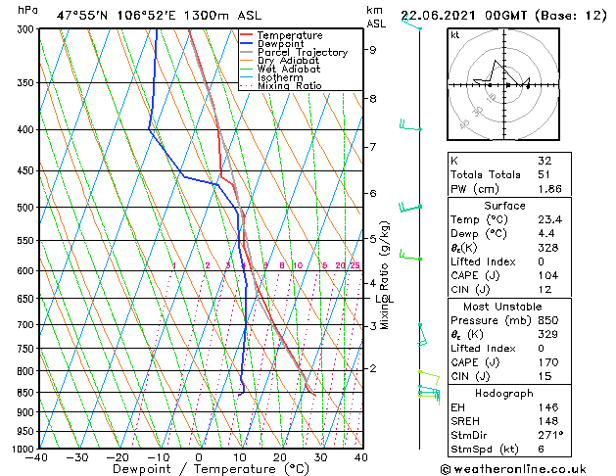The width and height of the screenshot is (616, 476).
Task: Click the 700 pressure level label
Action: [27, 325]
